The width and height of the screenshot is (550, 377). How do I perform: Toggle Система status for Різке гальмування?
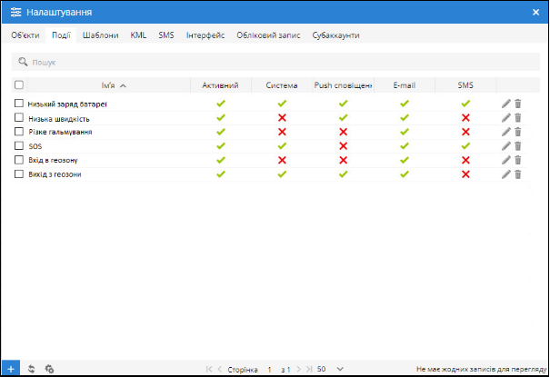pyautogui.click(x=282, y=132)
